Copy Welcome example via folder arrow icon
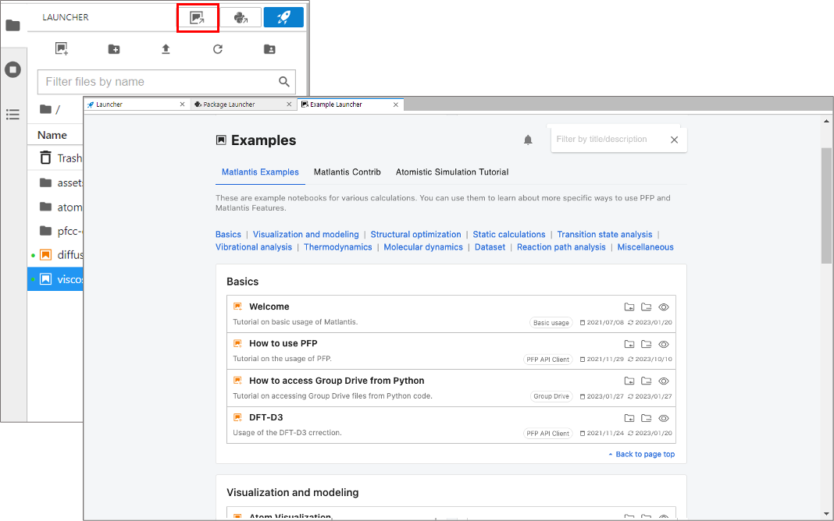The image size is (834, 521). (629, 307)
